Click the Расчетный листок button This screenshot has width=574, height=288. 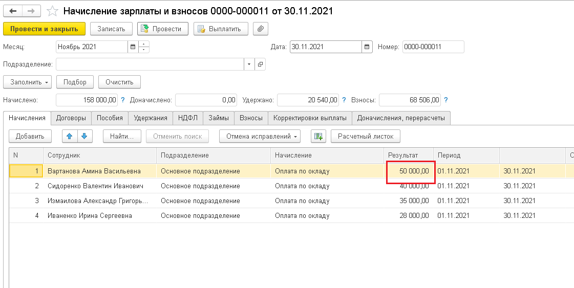click(366, 136)
